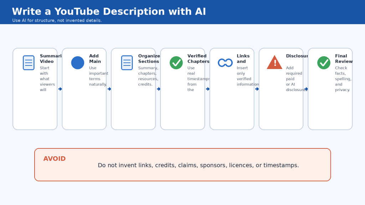Click the chain link icon in Links card
365x205 pixels.
pyautogui.click(x=225, y=63)
